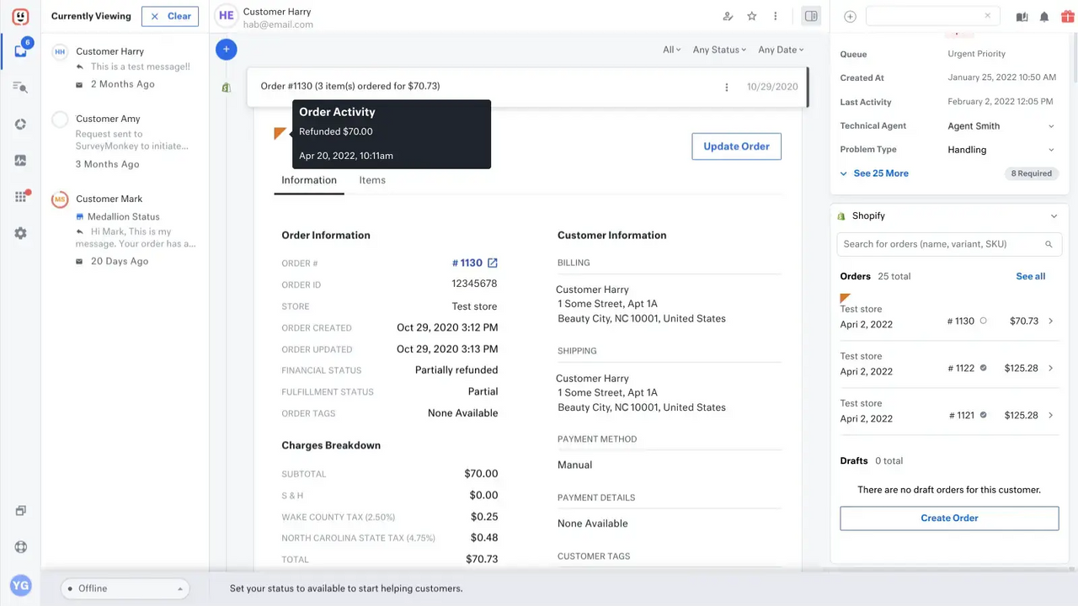
Task: Open the notifications bell icon
Action: (x=1043, y=16)
